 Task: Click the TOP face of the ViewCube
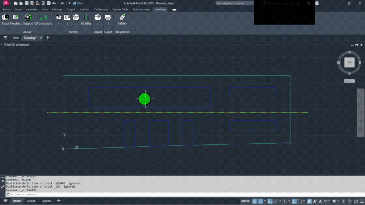pos(349,62)
